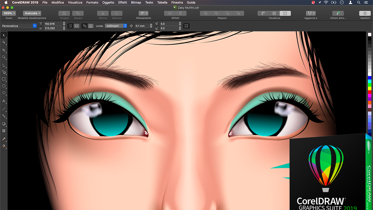Viewport: 373px width, 210px height.
Task: Open the Personalizza page size dropdown
Action: coord(19,26)
